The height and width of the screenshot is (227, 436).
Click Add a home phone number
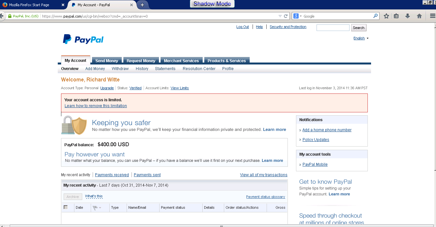[x=327, y=130]
